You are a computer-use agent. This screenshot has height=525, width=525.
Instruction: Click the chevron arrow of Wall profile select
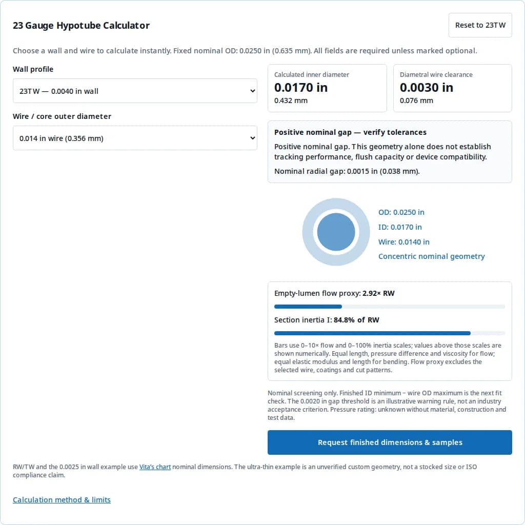pos(252,91)
